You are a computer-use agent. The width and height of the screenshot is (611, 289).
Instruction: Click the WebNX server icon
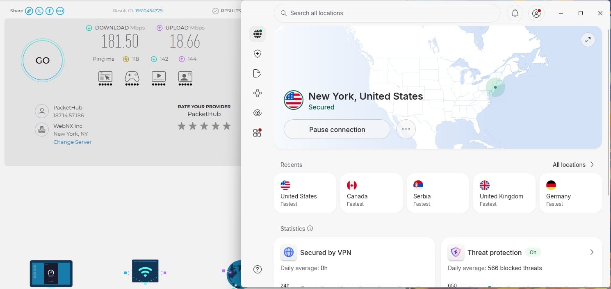click(x=41, y=130)
